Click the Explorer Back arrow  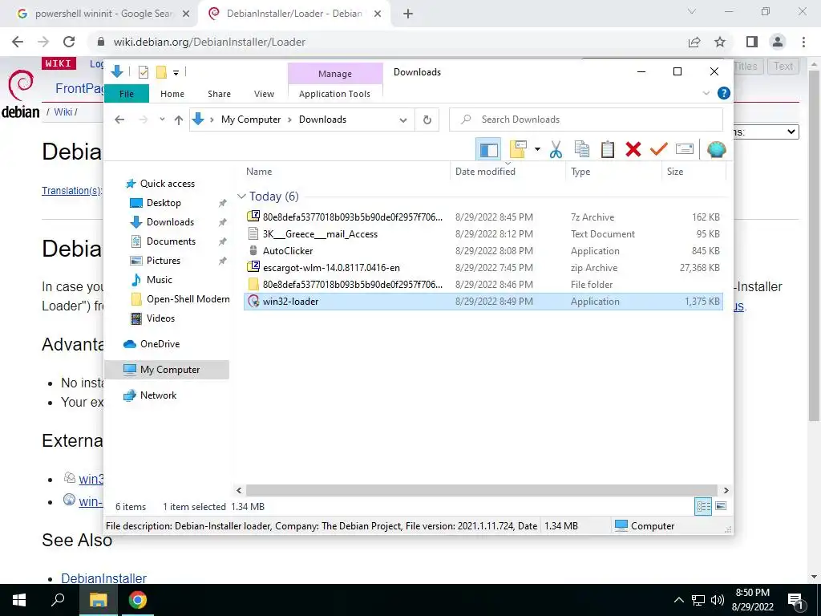pos(119,120)
